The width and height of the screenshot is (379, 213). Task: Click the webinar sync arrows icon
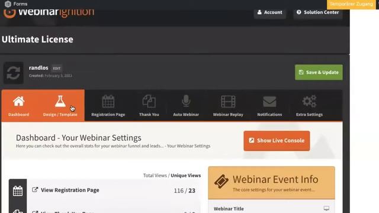click(13, 73)
